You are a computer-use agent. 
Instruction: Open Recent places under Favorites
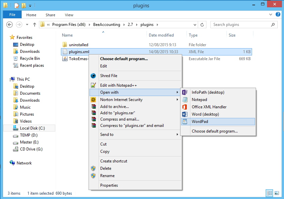coord(32,65)
